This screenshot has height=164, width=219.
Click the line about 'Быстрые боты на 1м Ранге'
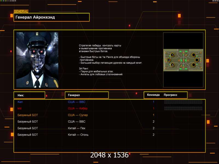click(109, 57)
